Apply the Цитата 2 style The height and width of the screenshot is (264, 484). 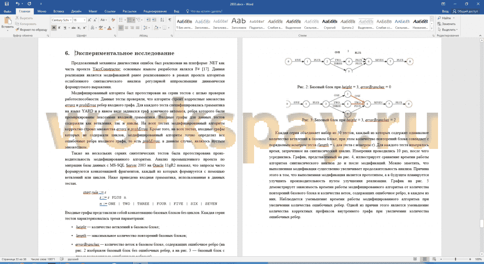pyautogui.click(x=348, y=24)
